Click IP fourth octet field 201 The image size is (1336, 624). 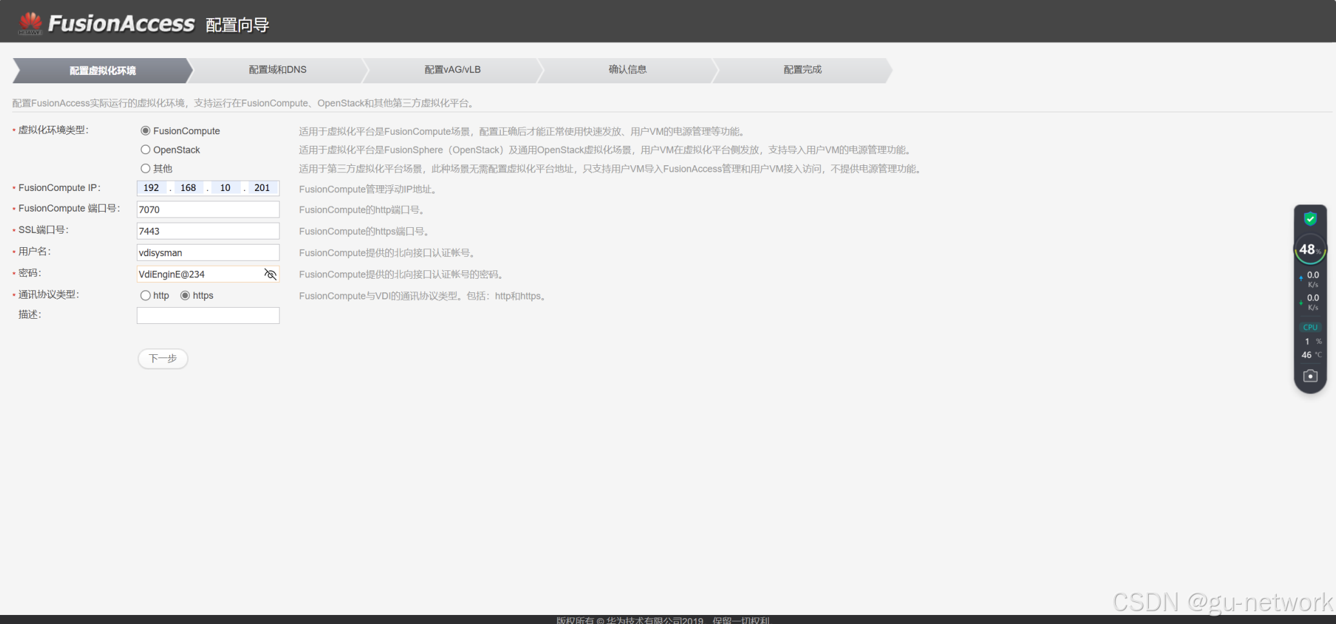(x=262, y=188)
